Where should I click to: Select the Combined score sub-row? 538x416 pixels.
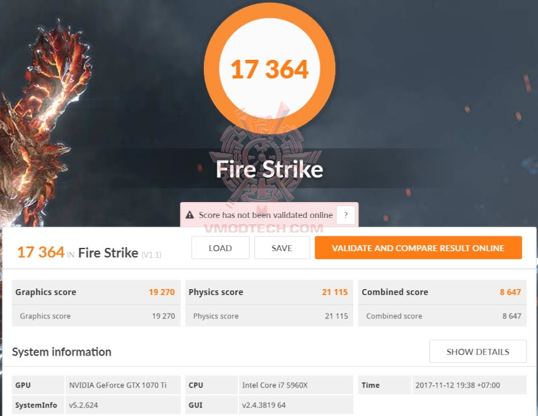442,316
